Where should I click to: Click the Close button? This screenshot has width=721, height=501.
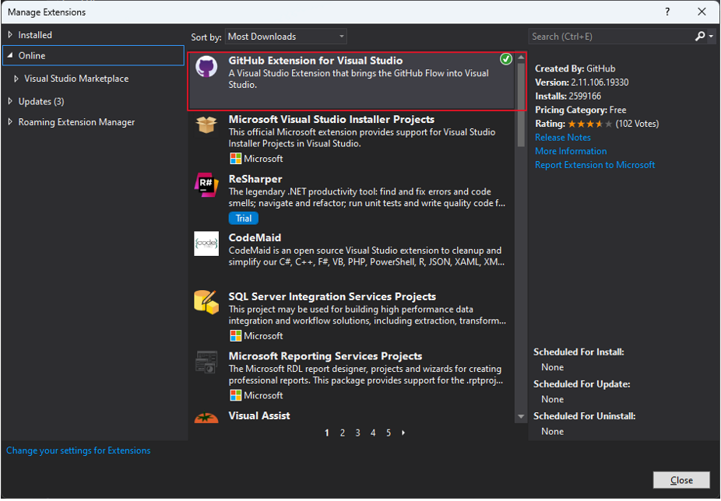click(x=681, y=480)
